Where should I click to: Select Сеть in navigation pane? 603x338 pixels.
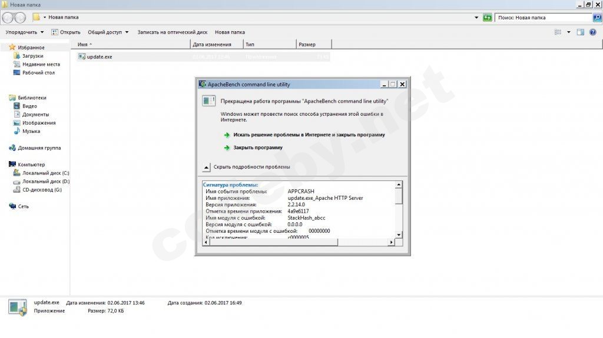[x=23, y=206]
